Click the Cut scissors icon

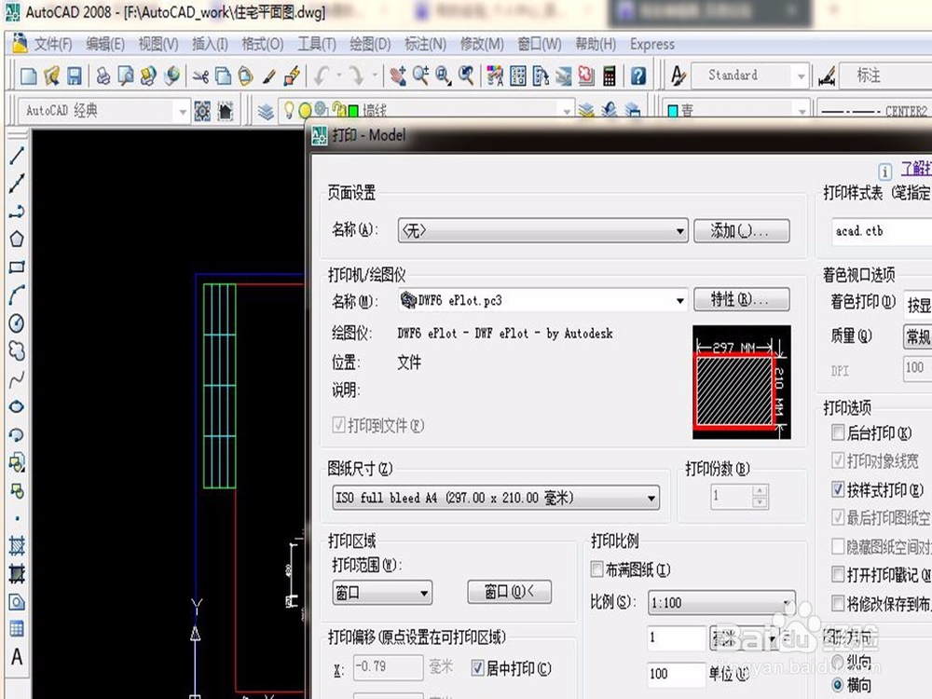200,75
